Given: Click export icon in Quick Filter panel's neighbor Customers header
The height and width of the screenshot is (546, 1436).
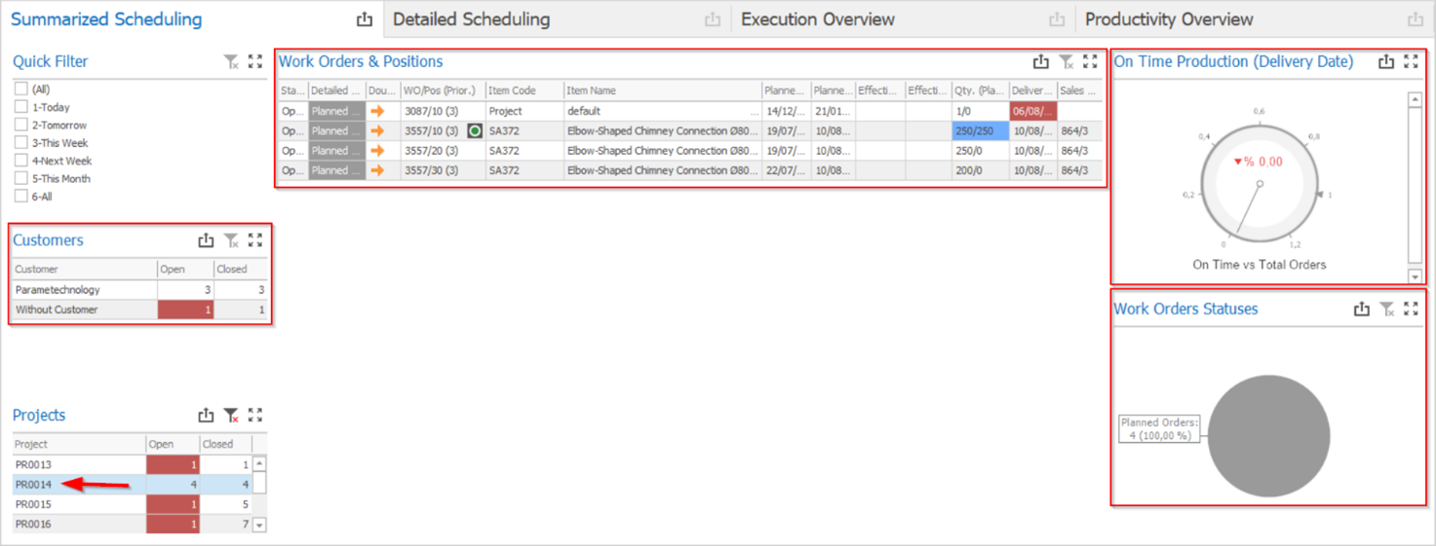Looking at the screenshot, I should (206, 240).
